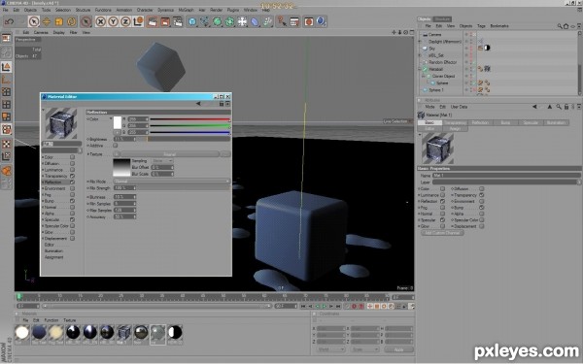Click the coordinate system icon
Image resolution: width=583 pixels, height=364 pixels.
coord(138,21)
